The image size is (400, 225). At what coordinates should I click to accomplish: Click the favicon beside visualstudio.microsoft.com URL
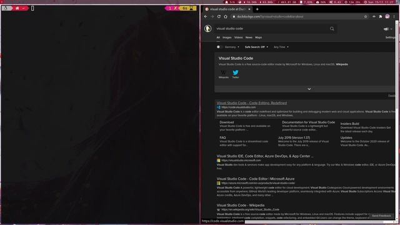[x=219, y=161]
